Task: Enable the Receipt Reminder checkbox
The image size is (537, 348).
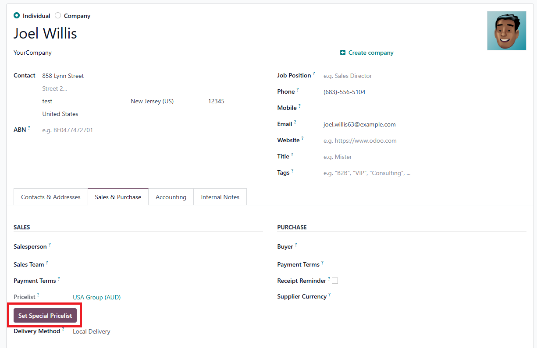Action: [335, 281]
